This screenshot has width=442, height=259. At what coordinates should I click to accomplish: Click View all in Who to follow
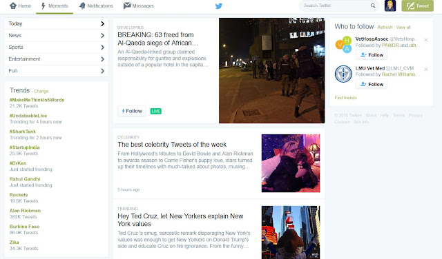(x=403, y=28)
